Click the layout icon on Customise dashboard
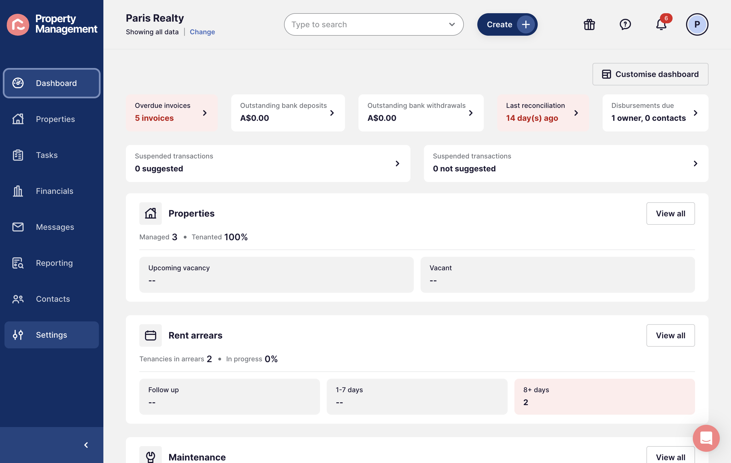Screen dimensions: 731x463 click(x=606, y=74)
